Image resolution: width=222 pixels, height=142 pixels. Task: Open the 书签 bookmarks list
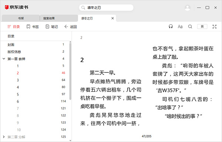pyautogui.click(x=33, y=27)
